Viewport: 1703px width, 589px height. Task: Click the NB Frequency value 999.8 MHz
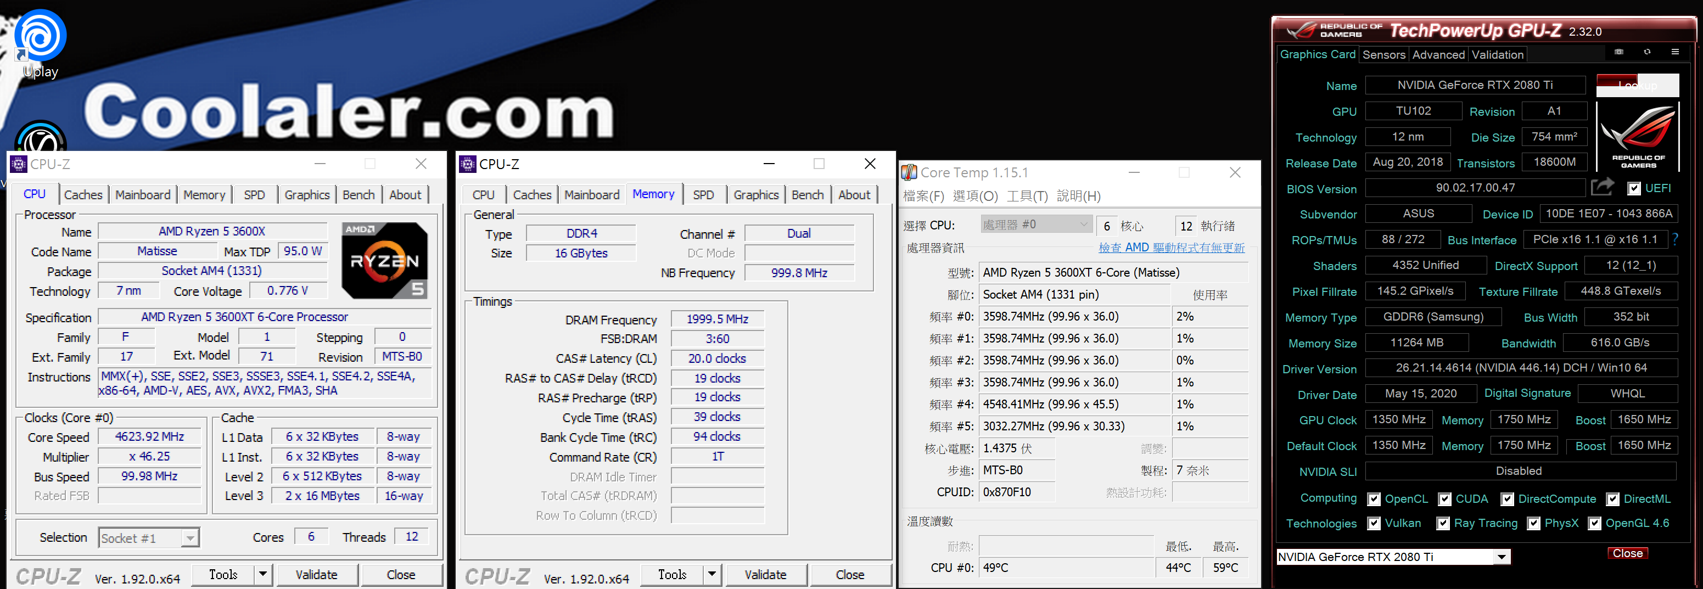(799, 273)
